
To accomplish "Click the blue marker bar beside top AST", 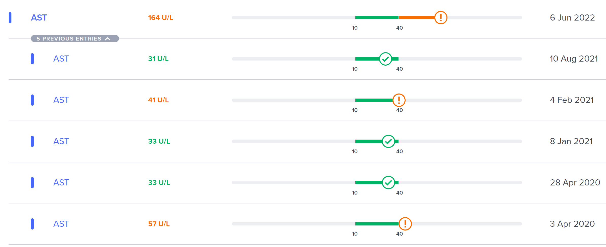I will [10, 18].
